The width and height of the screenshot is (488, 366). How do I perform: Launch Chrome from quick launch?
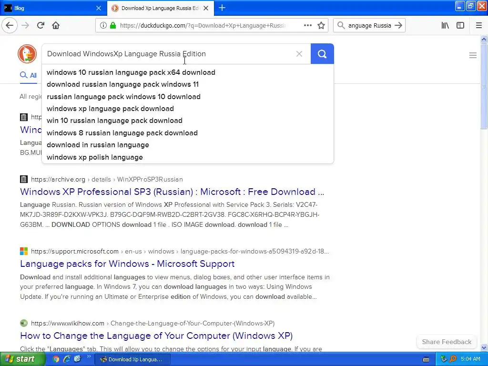click(x=56, y=359)
